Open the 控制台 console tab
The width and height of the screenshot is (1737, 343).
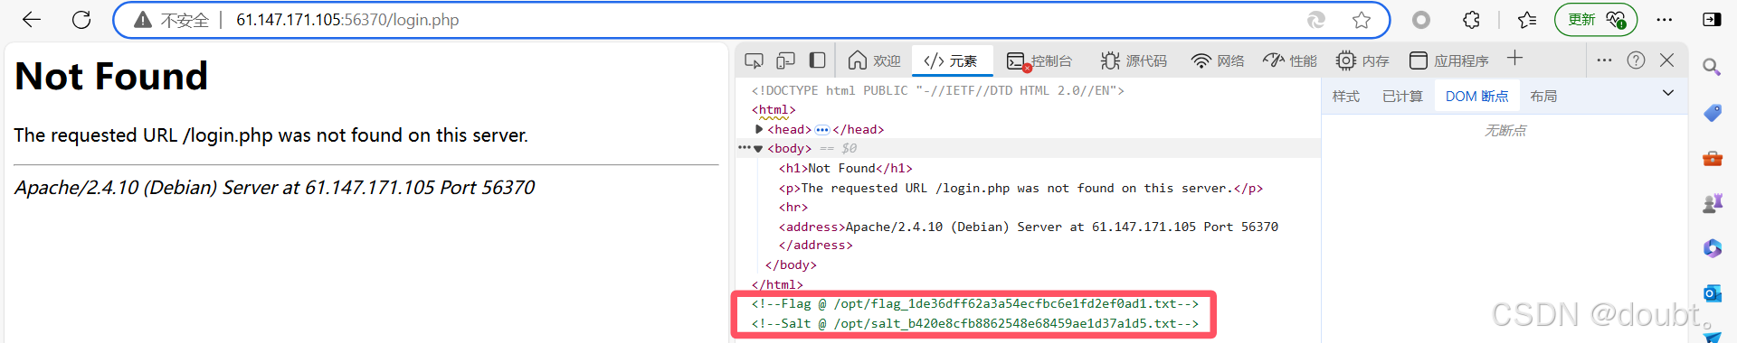(x=1039, y=60)
